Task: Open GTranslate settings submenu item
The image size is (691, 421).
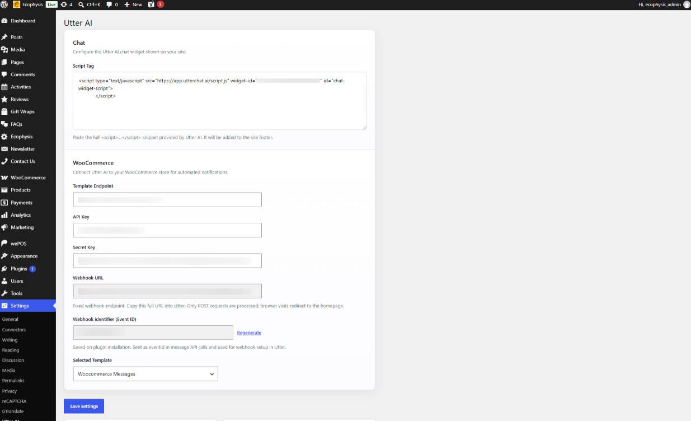Action: [x=13, y=411]
